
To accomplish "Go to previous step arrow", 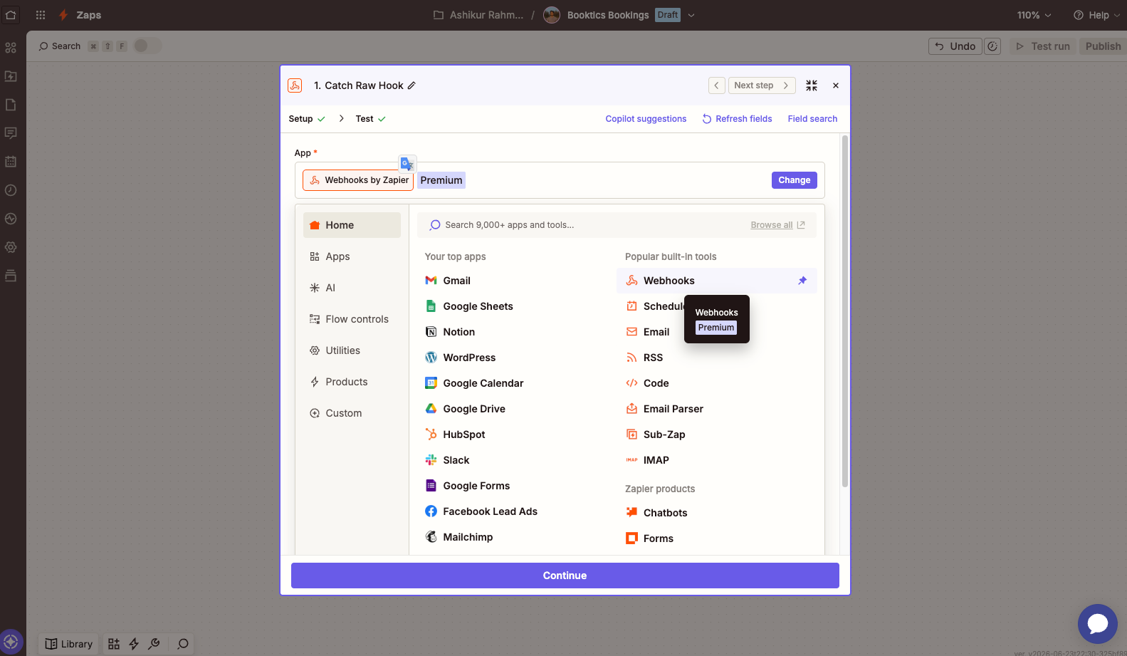I will (x=717, y=85).
